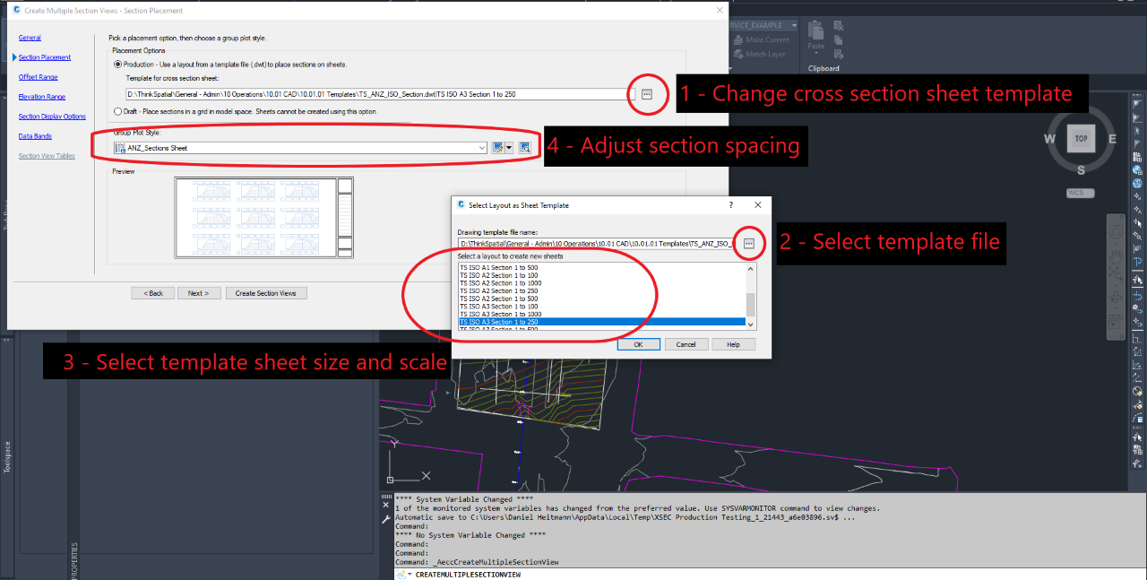Click the ? help icon in Select Layout dialog
Screen dimensions: 1147x580
point(730,205)
